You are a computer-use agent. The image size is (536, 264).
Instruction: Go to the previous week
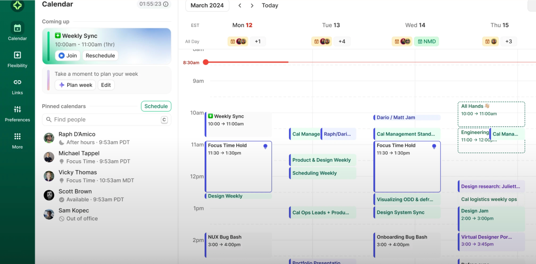coord(240,5)
